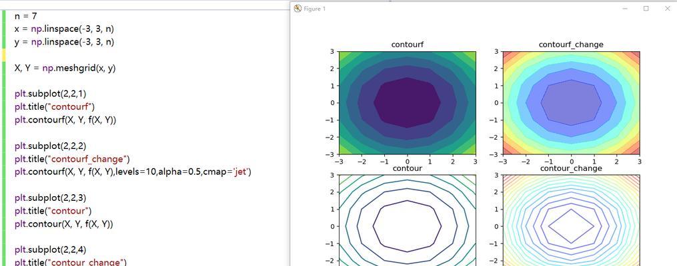Click the 'contour_change' subplot title in figure
This screenshot has height=266, width=677.
tap(571, 168)
